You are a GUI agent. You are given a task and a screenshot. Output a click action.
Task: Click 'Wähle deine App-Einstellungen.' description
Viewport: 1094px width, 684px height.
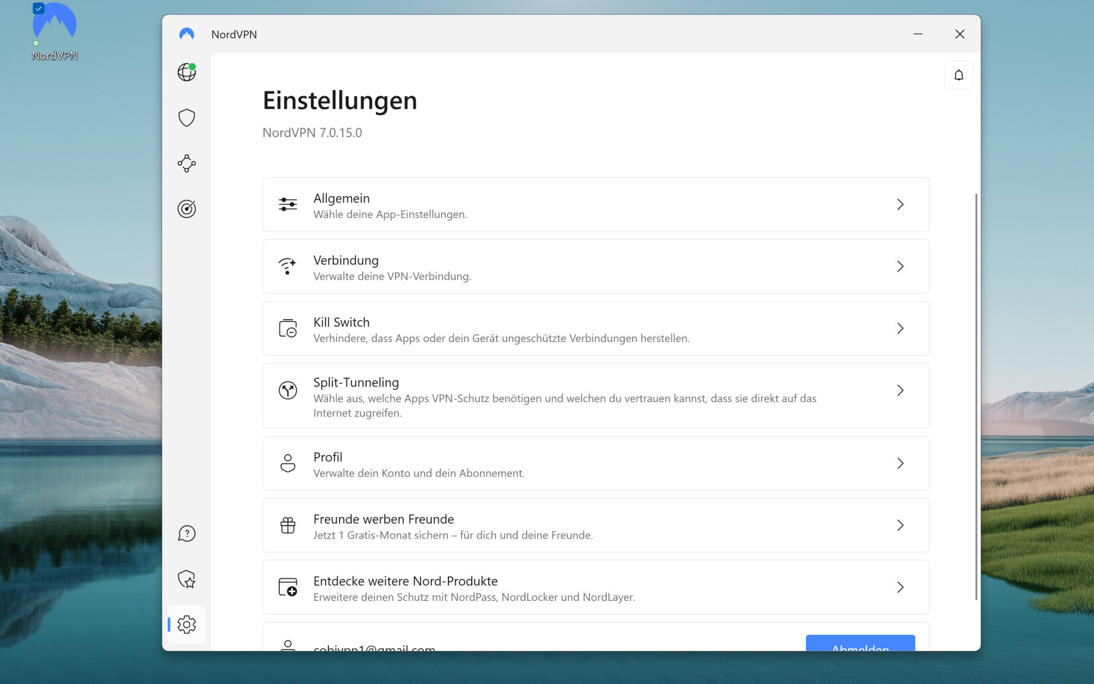tap(390, 214)
